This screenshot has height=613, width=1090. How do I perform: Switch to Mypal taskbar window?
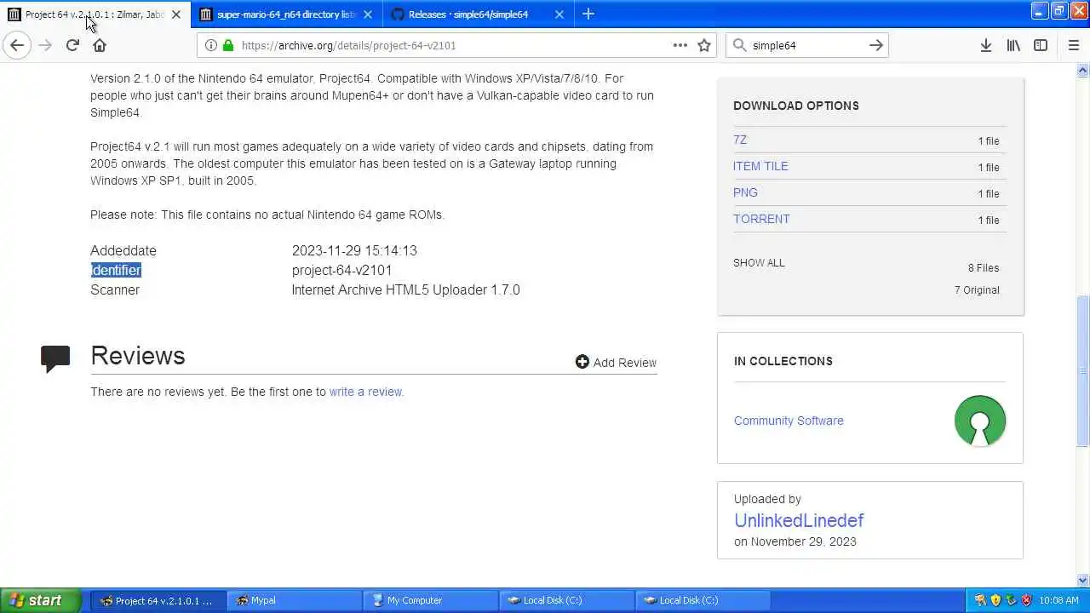[x=294, y=600]
